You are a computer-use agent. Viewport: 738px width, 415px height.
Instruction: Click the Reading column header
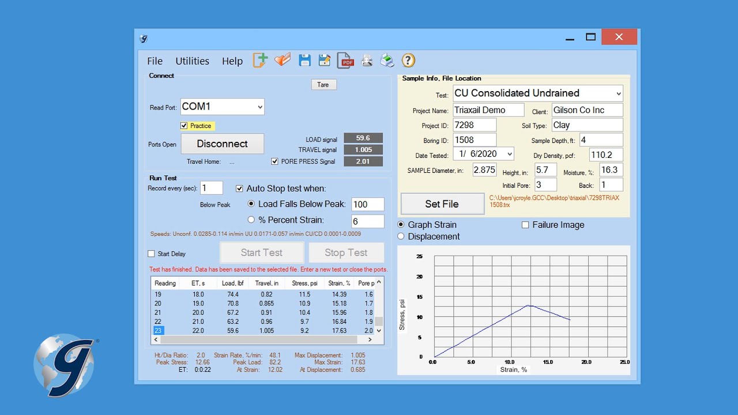[166, 283]
